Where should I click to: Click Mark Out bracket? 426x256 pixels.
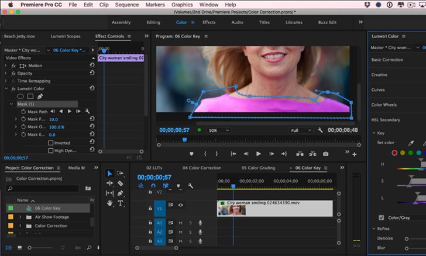click(x=217, y=153)
